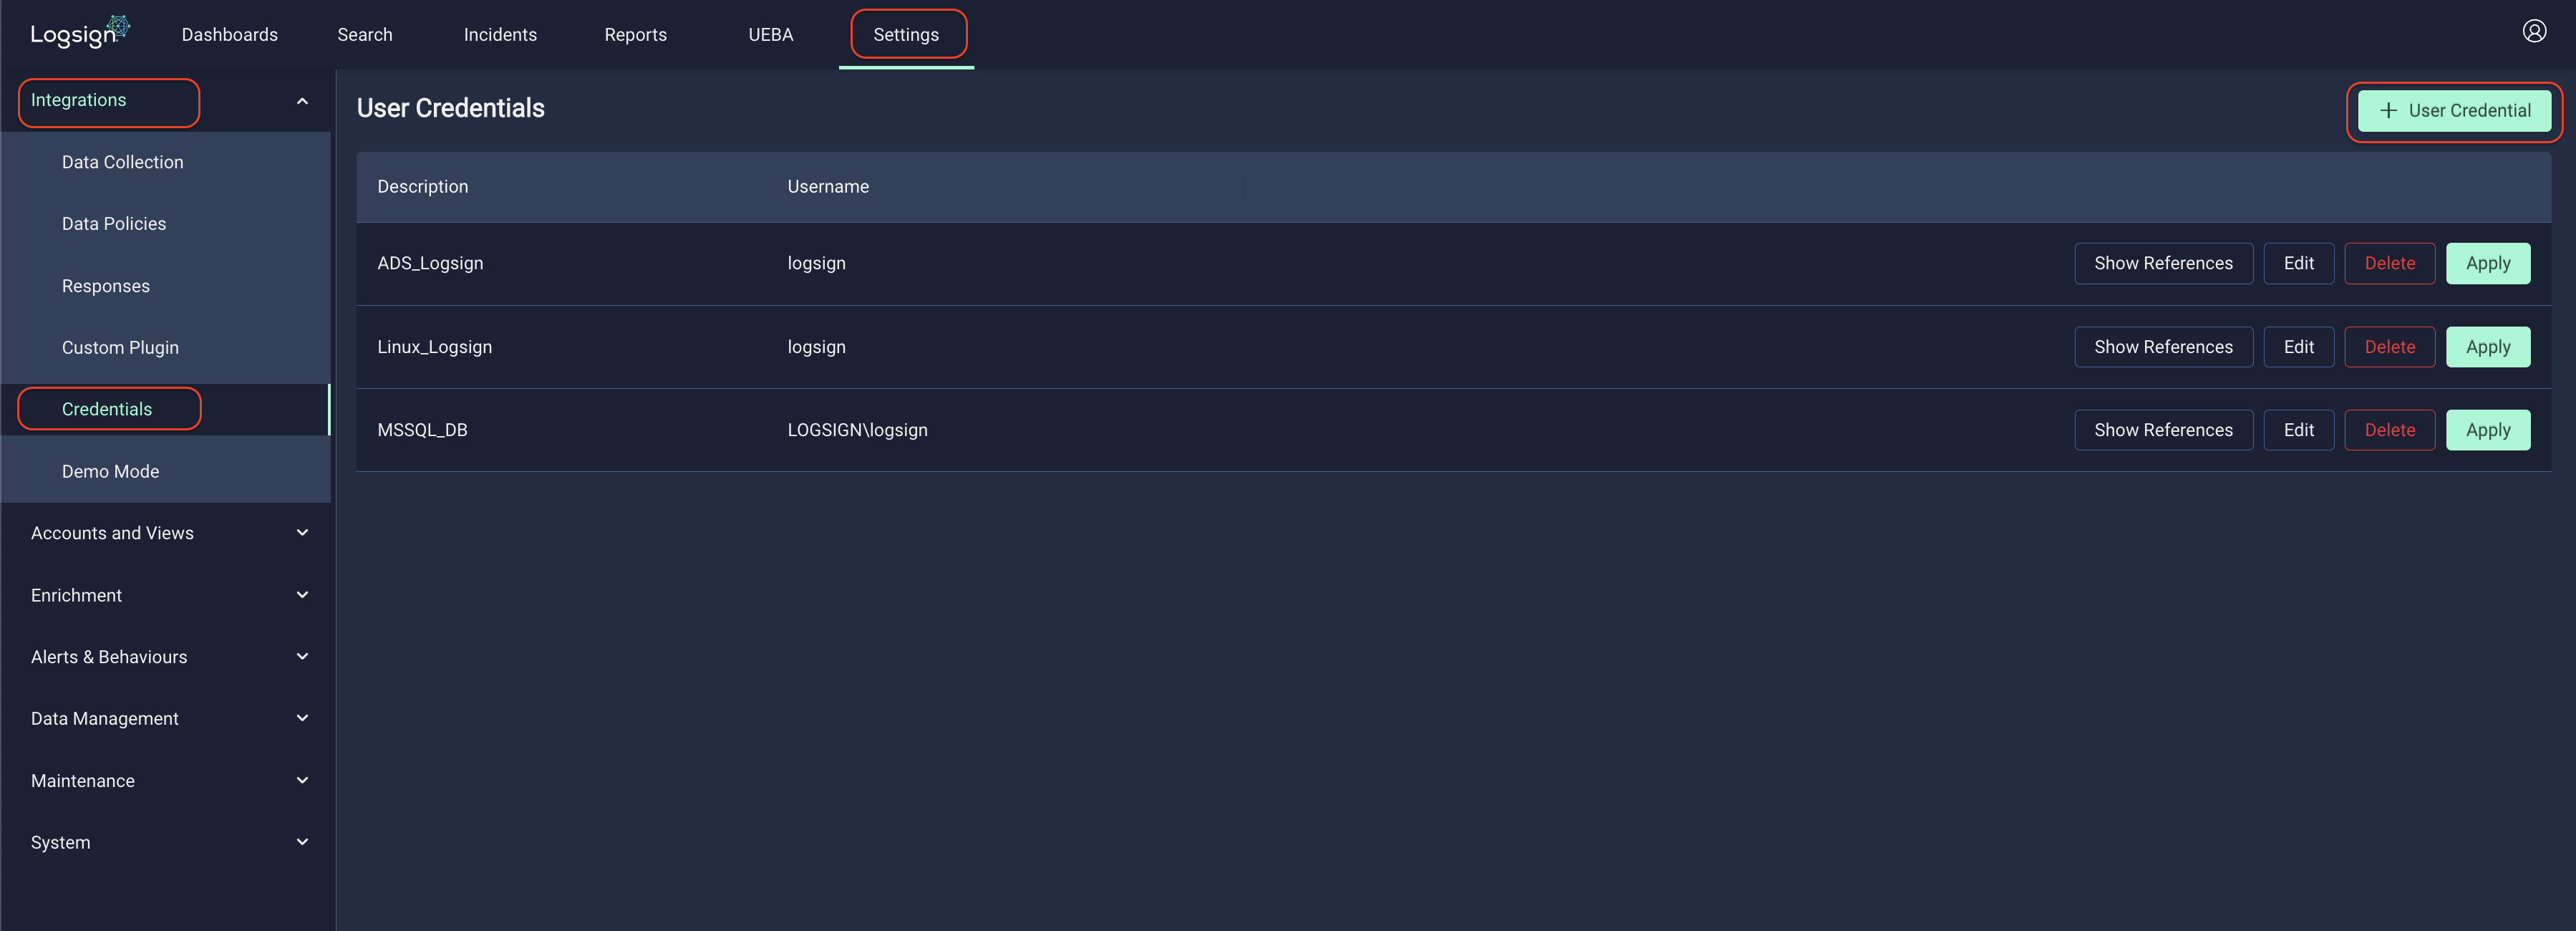This screenshot has width=2576, height=931.
Task: Delete the MSSQL_DB credential
Action: pos(2389,430)
